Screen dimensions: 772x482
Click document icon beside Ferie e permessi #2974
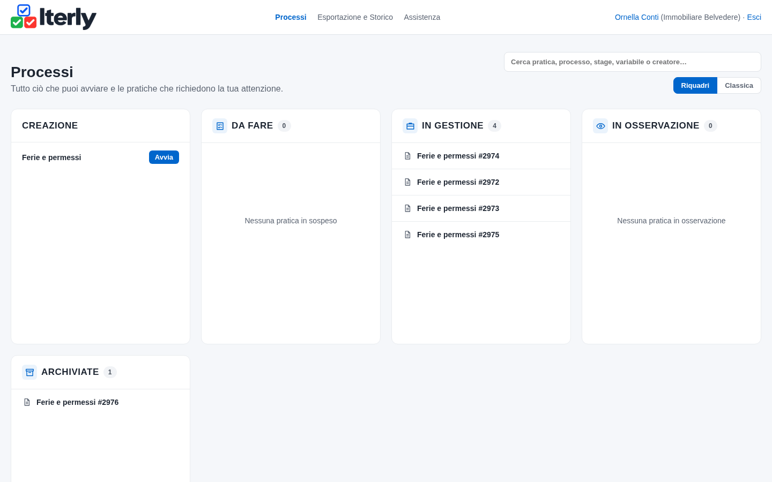click(x=407, y=156)
